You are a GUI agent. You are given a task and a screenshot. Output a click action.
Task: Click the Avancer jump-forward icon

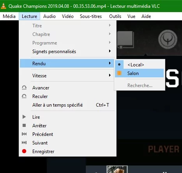point(24,88)
